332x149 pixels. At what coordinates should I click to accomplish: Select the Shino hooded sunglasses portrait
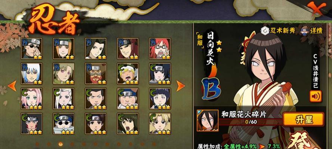[64, 124]
